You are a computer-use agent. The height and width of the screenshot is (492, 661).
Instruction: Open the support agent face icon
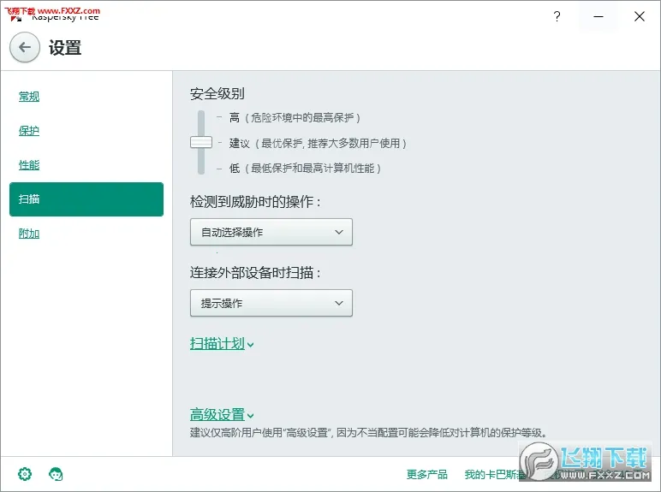point(57,474)
